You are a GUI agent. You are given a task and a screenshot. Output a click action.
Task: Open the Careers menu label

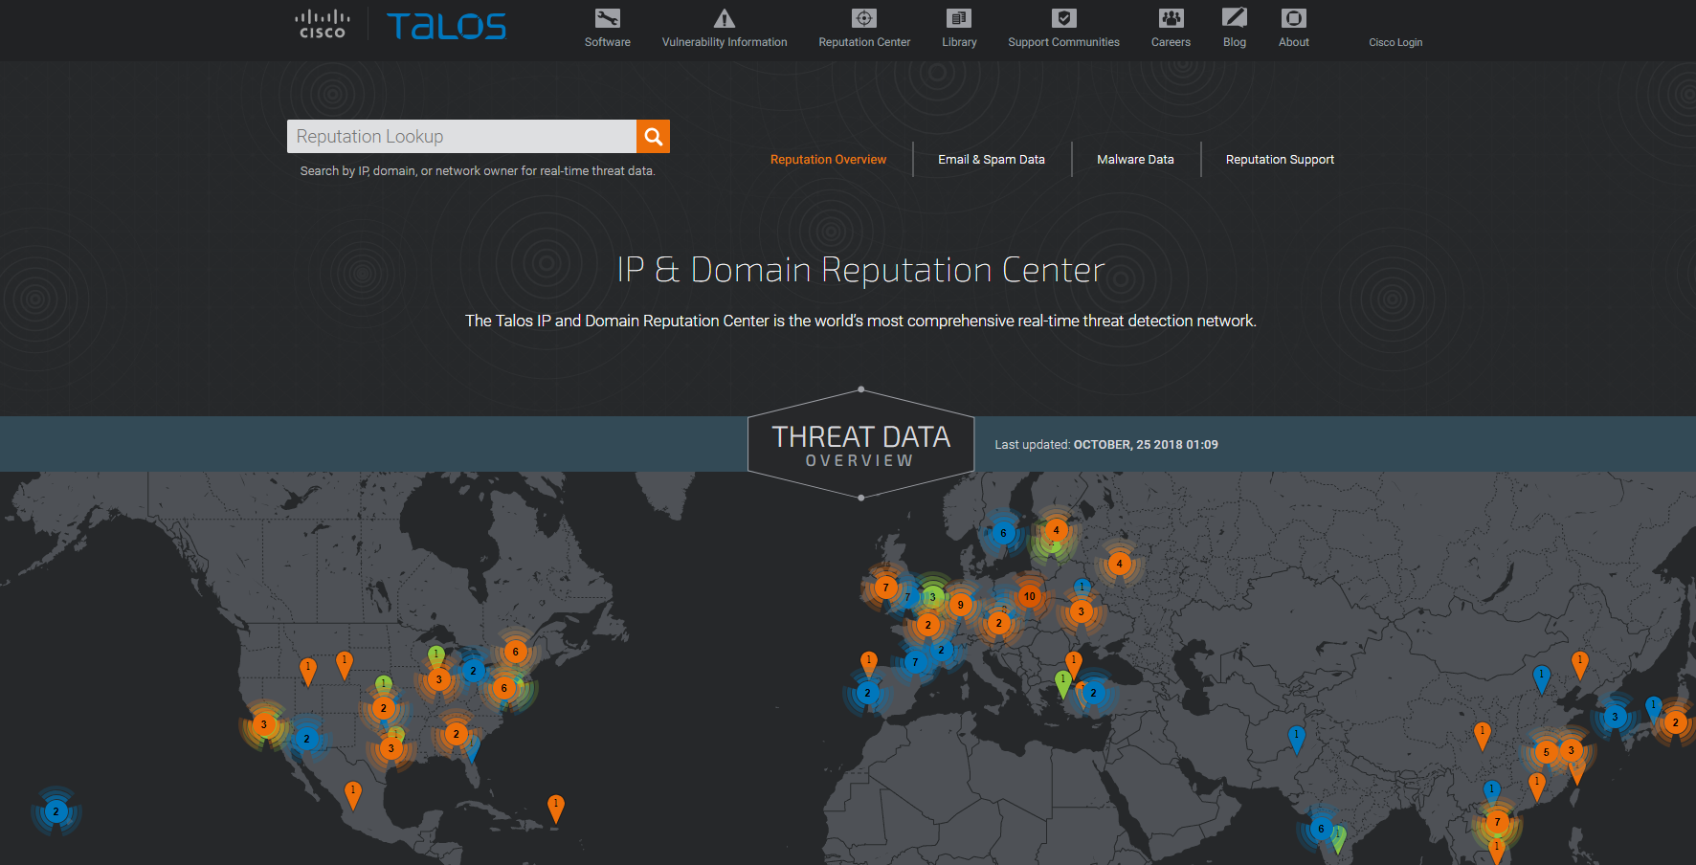pos(1172,42)
